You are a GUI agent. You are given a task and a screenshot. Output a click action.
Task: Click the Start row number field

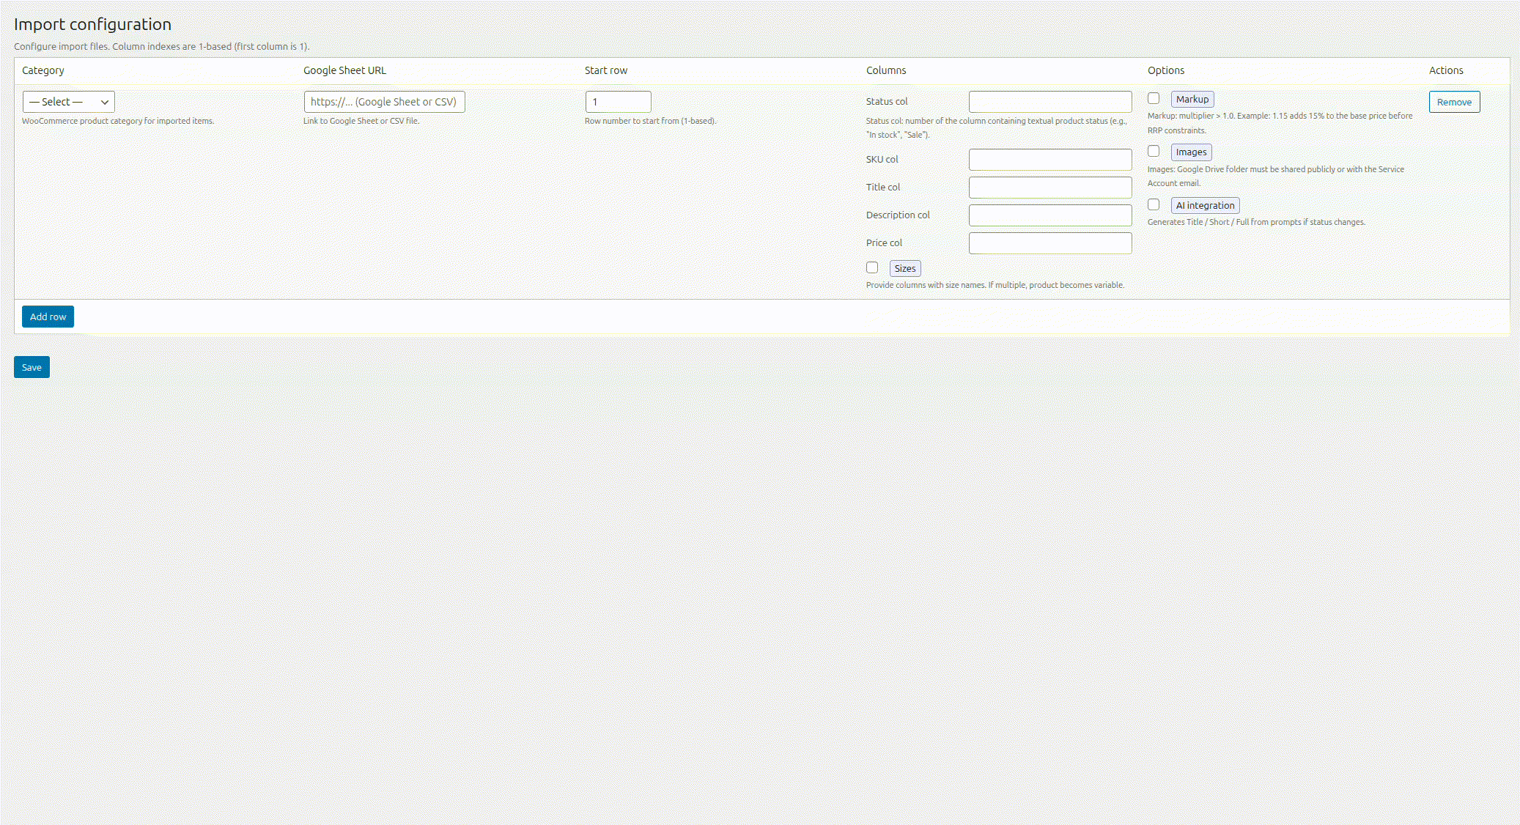click(618, 101)
